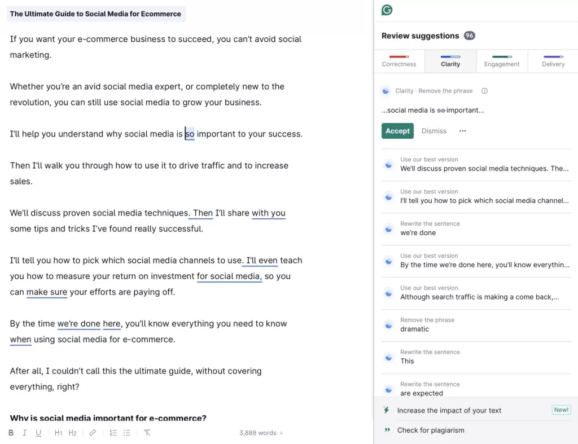This screenshot has height=444, width=578.
Task: Apply Heading 2 style
Action: coord(73,433)
